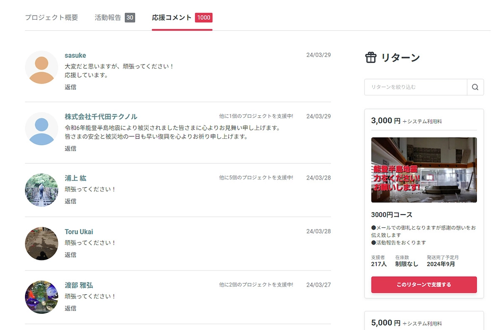
Task: Click Toru Ukai's avatar image
Action: point(41,243)
